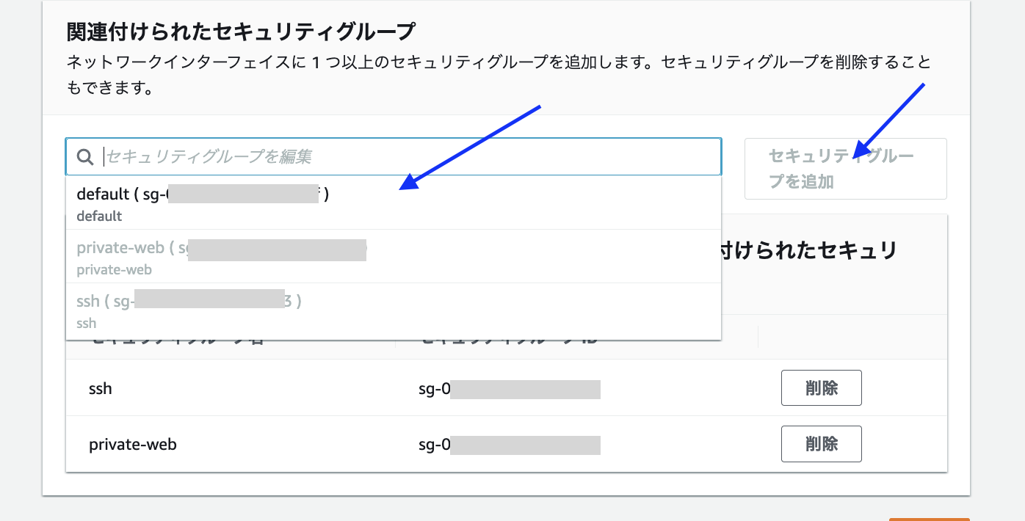Select the private-web row's security group ID
Screen dimensions: 1025x521
click(509, 445)
